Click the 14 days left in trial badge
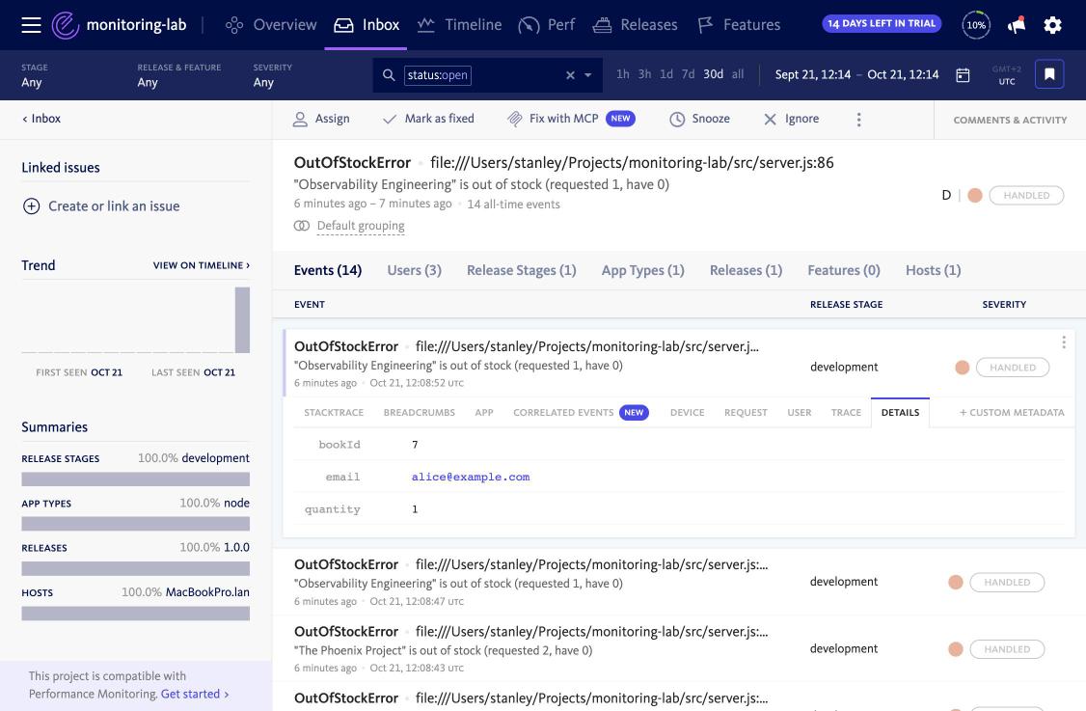 coord(881,23)
